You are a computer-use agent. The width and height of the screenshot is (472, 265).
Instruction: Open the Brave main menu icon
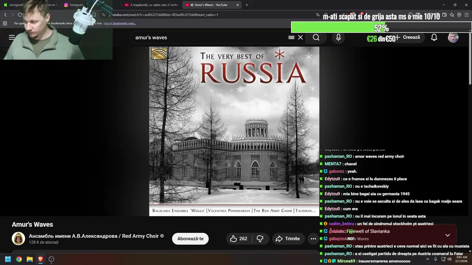coord(466,15)
